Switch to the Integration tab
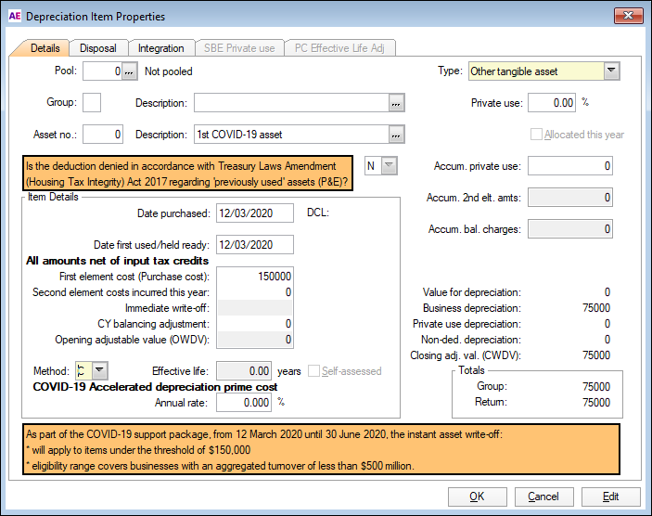652x516 pixels. 161,48
